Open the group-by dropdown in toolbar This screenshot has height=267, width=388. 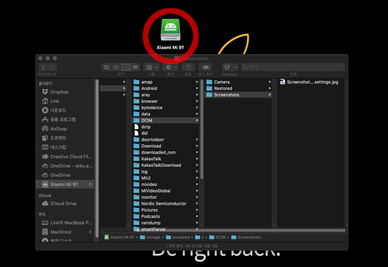pos(152,67)
